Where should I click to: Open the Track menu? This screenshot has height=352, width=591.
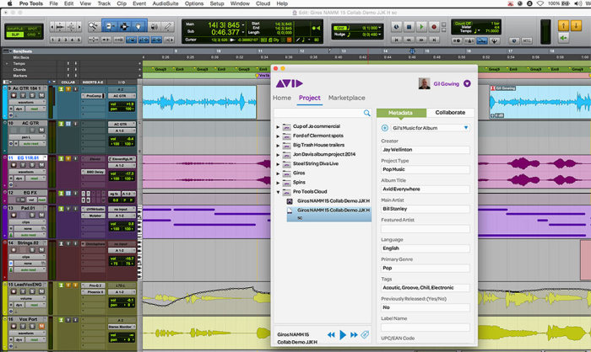104,3
